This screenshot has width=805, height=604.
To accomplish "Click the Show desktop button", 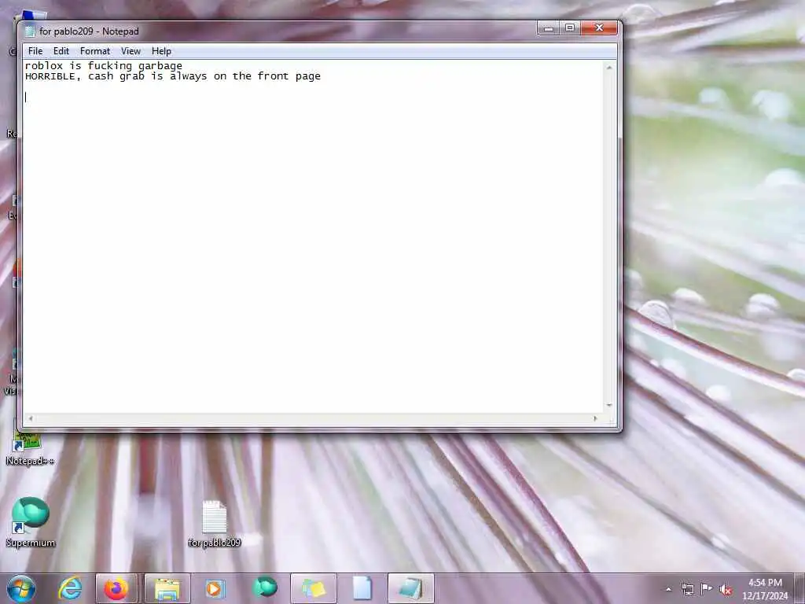I will click(799, 588).
